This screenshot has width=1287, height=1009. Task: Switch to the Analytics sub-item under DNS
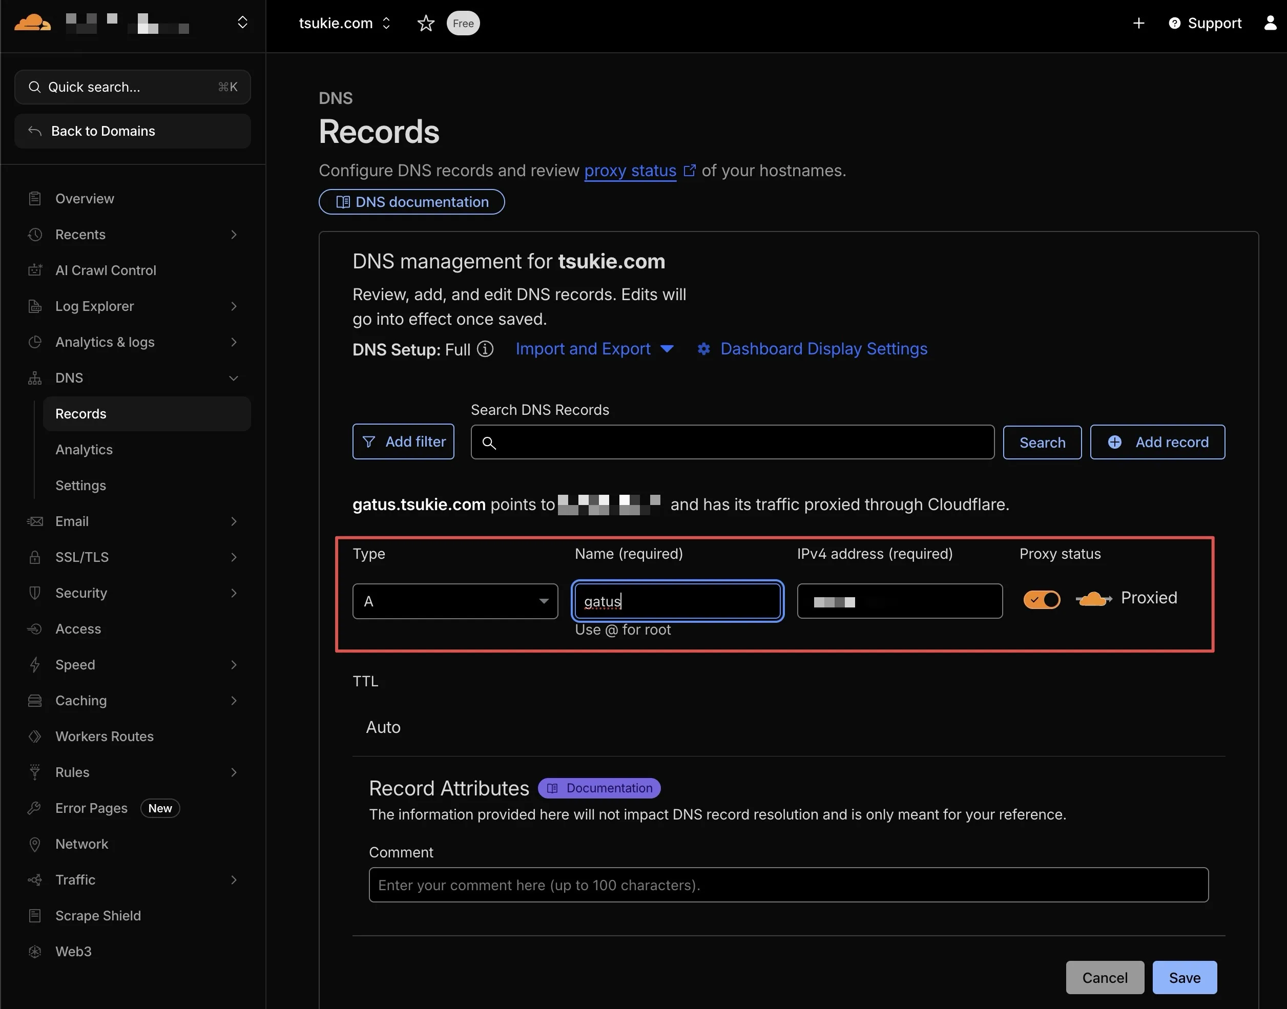[x=84, y=449]
